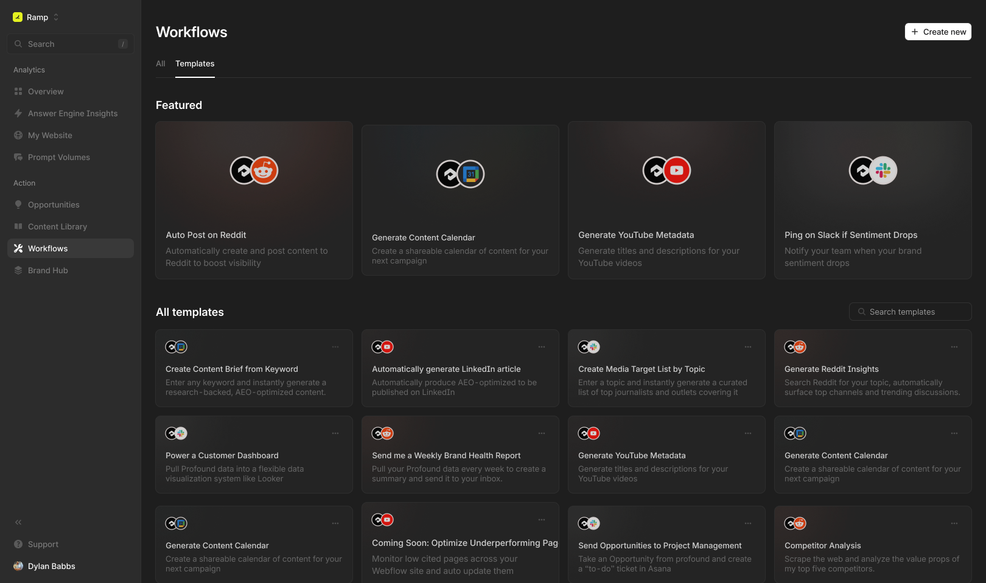Image resolution: width=986 pixels, height=583 pixels.
Task: Click the Answer Engine Insights bolt icon
Action: (18, 113)
